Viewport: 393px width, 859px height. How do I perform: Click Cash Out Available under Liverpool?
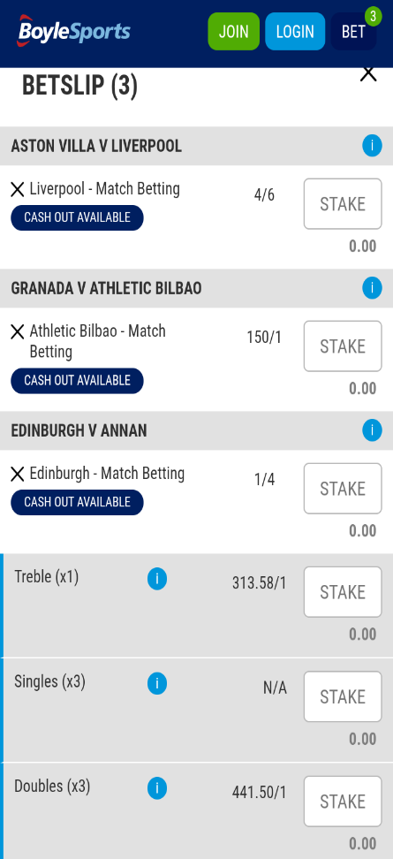click(x=77, y=217)
